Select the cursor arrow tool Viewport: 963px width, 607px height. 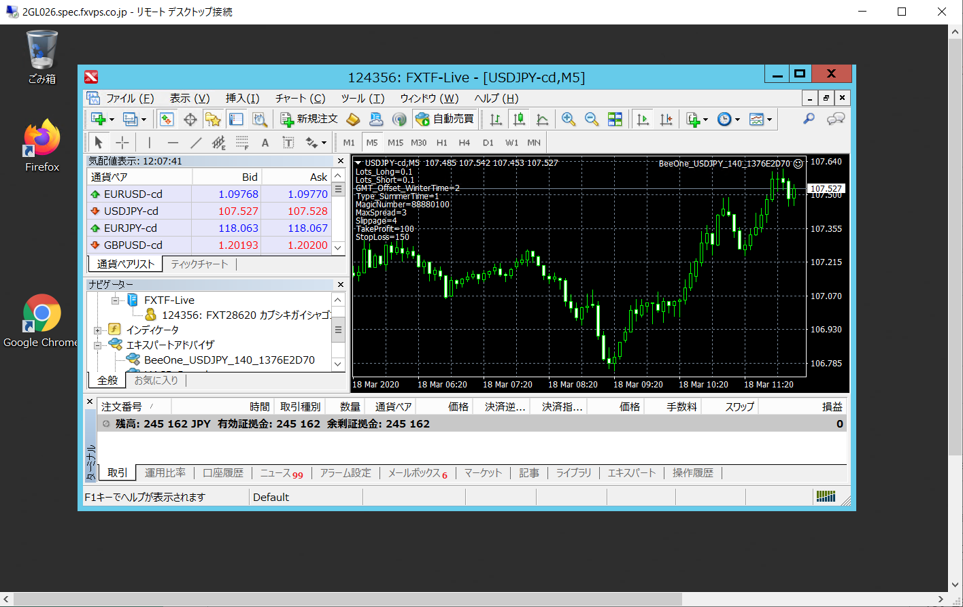99,142
